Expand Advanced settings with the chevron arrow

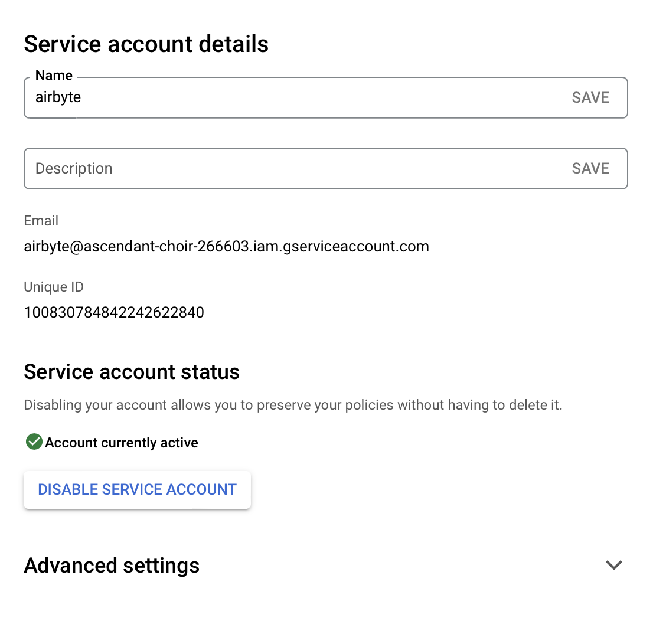(x=613, y=565)
